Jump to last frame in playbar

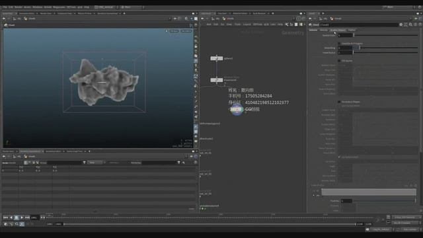pyautogui.click(x=27, y=218)
